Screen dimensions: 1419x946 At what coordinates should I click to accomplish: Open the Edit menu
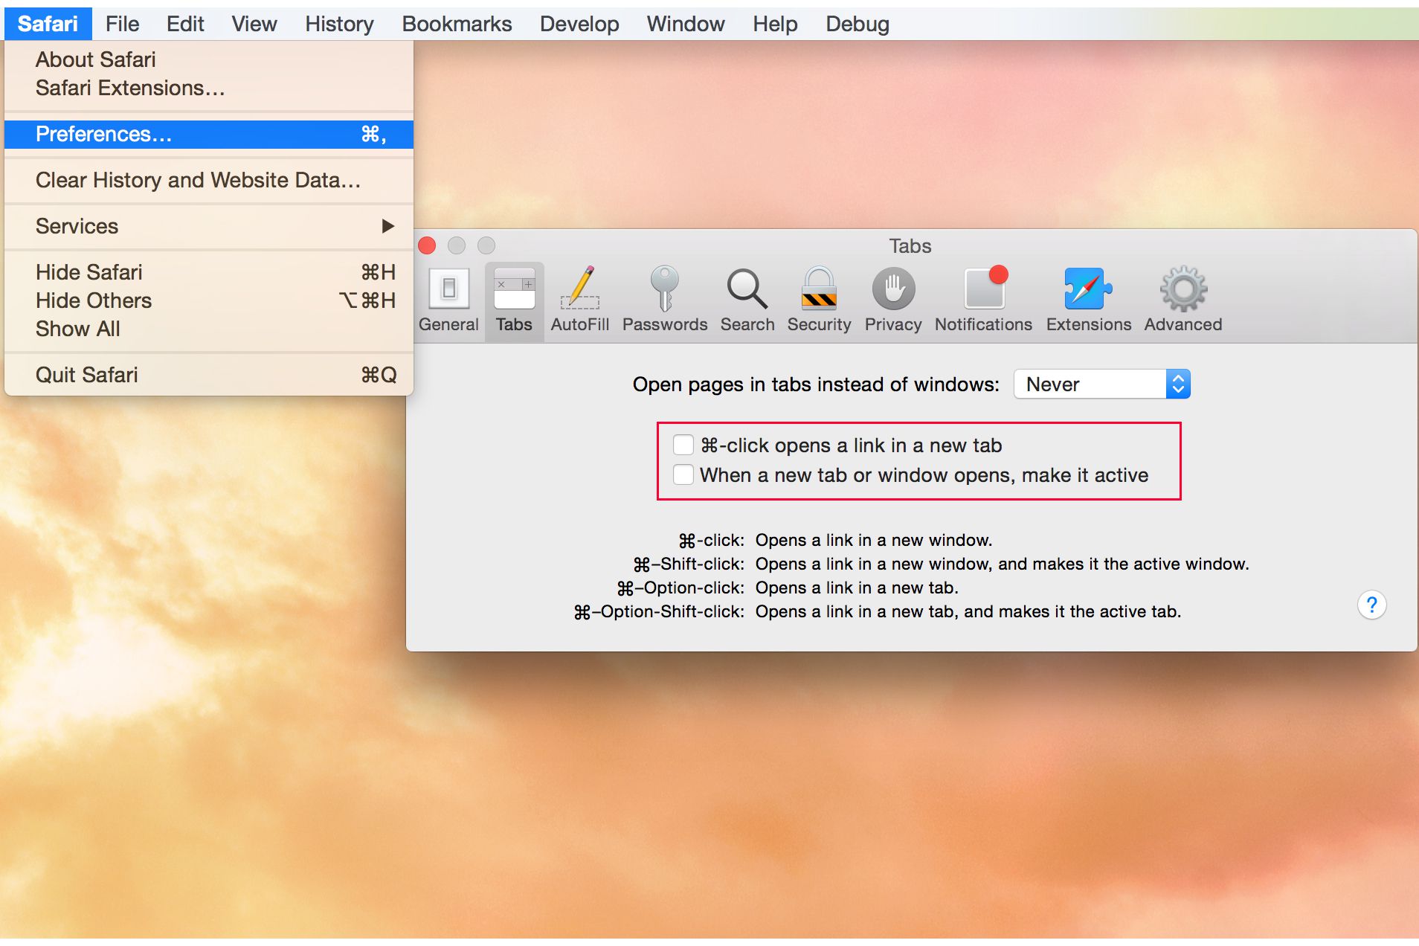185,24
